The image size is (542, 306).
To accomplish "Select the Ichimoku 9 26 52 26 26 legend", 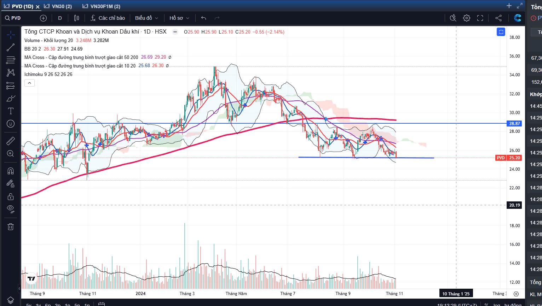I will coord(48,74).
